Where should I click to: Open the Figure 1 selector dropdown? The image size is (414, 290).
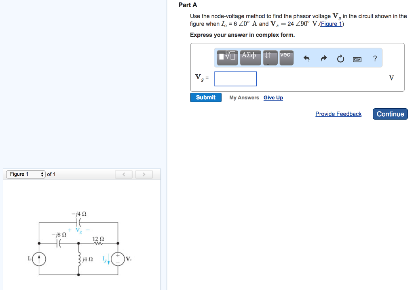pos(25,174)
